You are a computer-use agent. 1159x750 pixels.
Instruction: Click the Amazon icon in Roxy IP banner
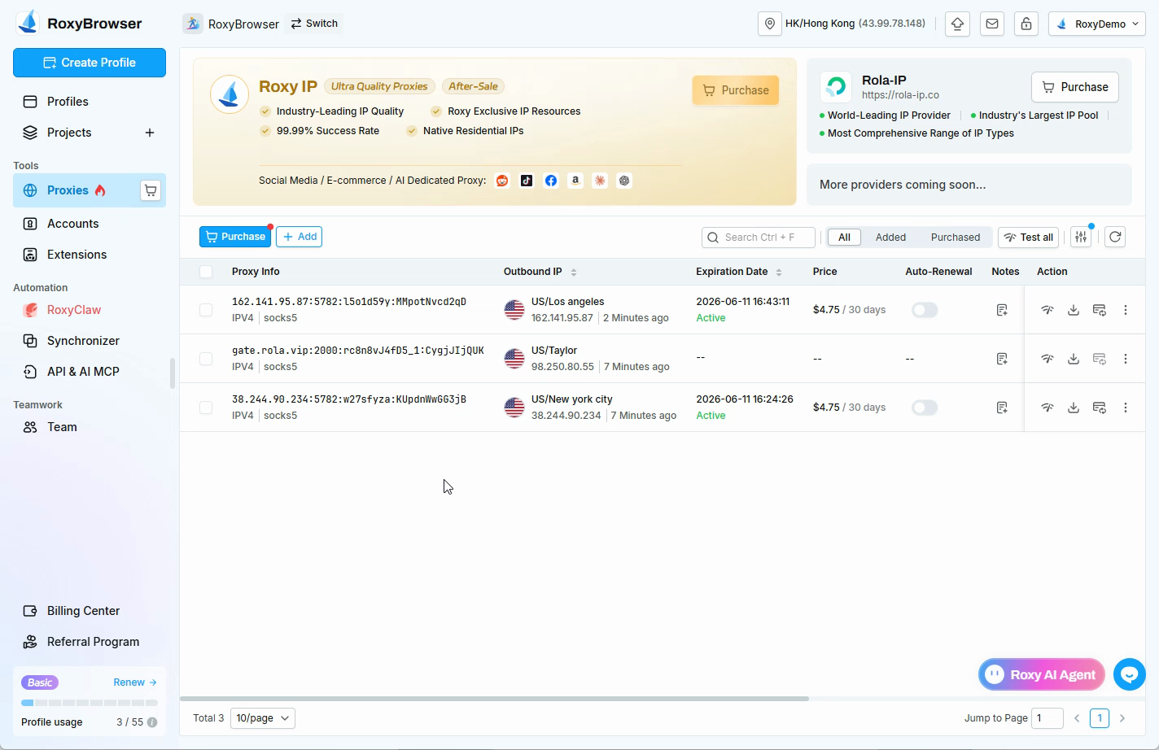[575, 181]
